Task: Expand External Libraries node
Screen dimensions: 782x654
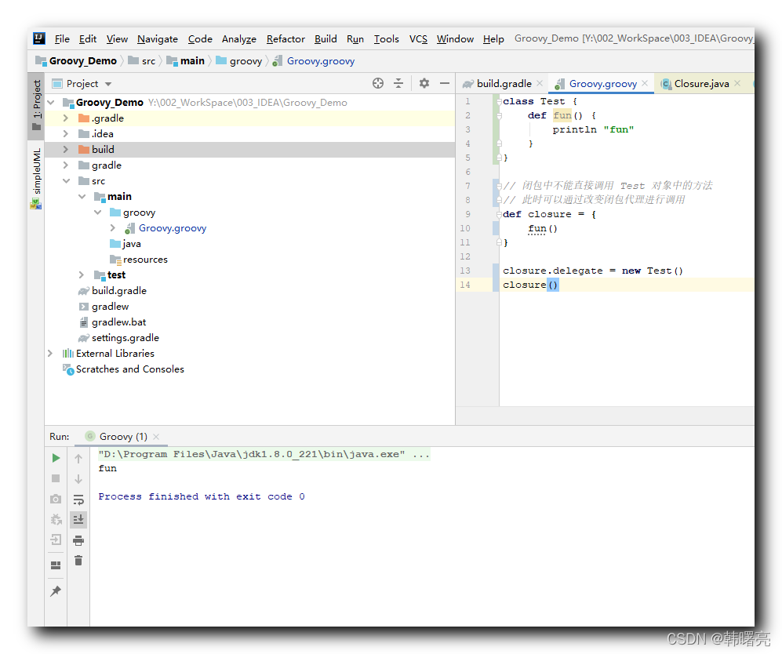Action: (x=50, y=354)
